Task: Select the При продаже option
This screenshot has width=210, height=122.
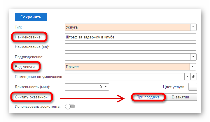Action: point(148,97)
